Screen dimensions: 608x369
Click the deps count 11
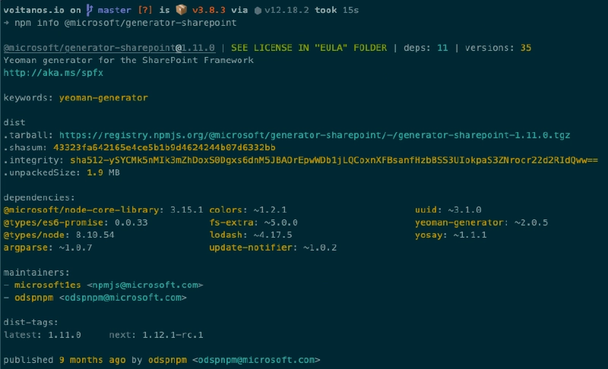(x=442, y=48)
